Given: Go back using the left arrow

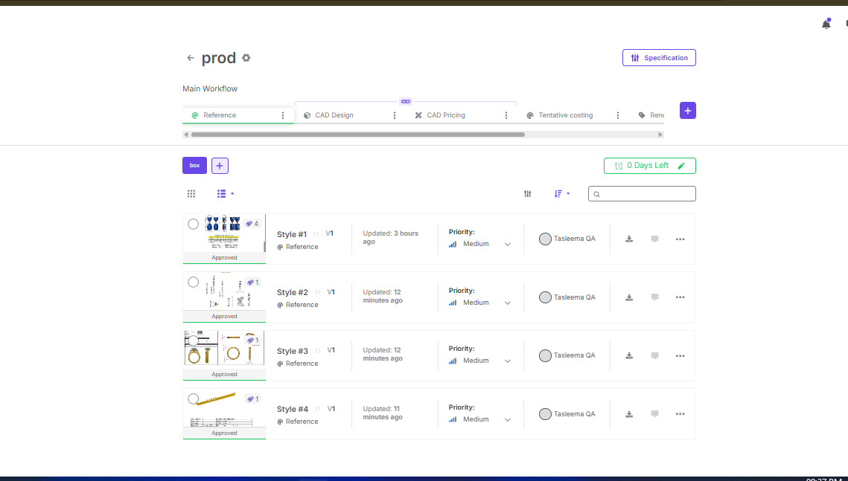Looking at the screenshot, I should [x=191, y=58].
